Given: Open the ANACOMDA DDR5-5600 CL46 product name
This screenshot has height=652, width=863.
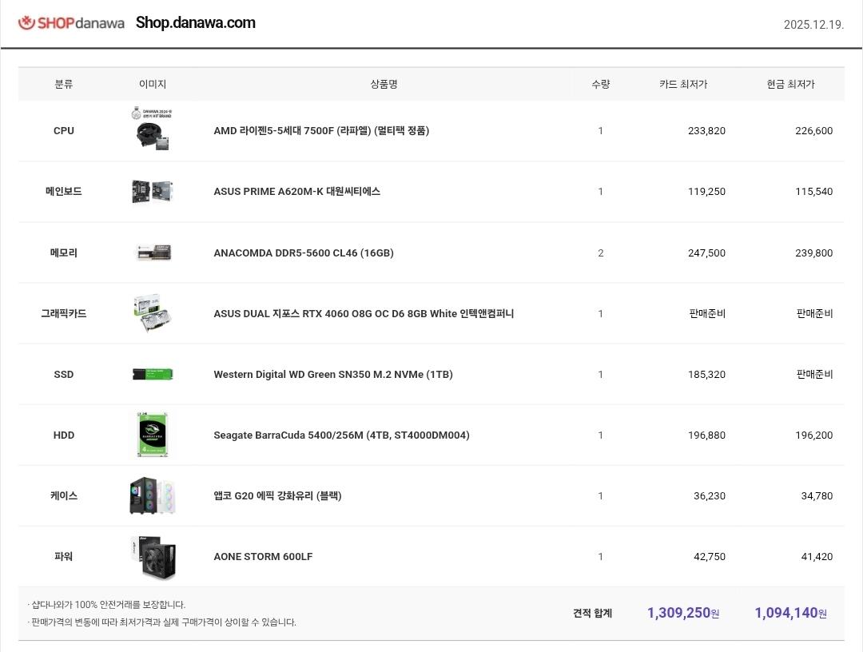Looking at the screenshot, I should [303, 252].
